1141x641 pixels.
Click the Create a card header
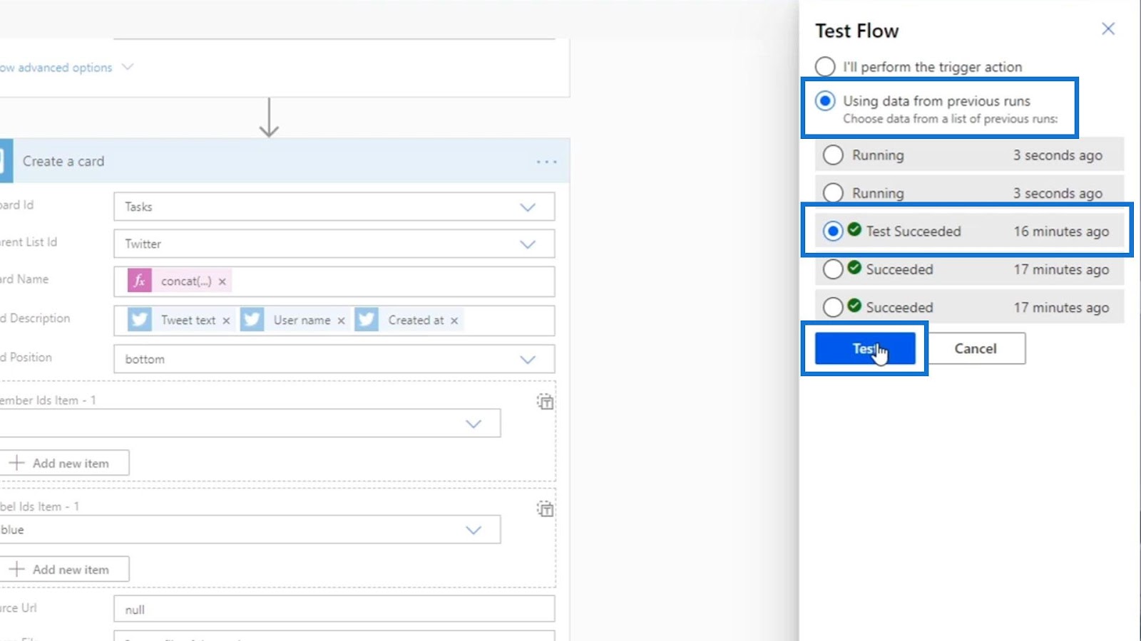pyautogui.click(x=285, y=161)
